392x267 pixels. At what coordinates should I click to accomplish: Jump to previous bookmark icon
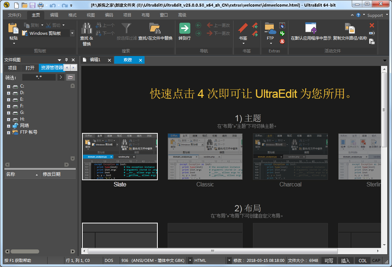click(x=255, y=25)
